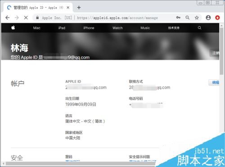Open Watch in Apple navigation
225x167 pixels.
[117, 28]
